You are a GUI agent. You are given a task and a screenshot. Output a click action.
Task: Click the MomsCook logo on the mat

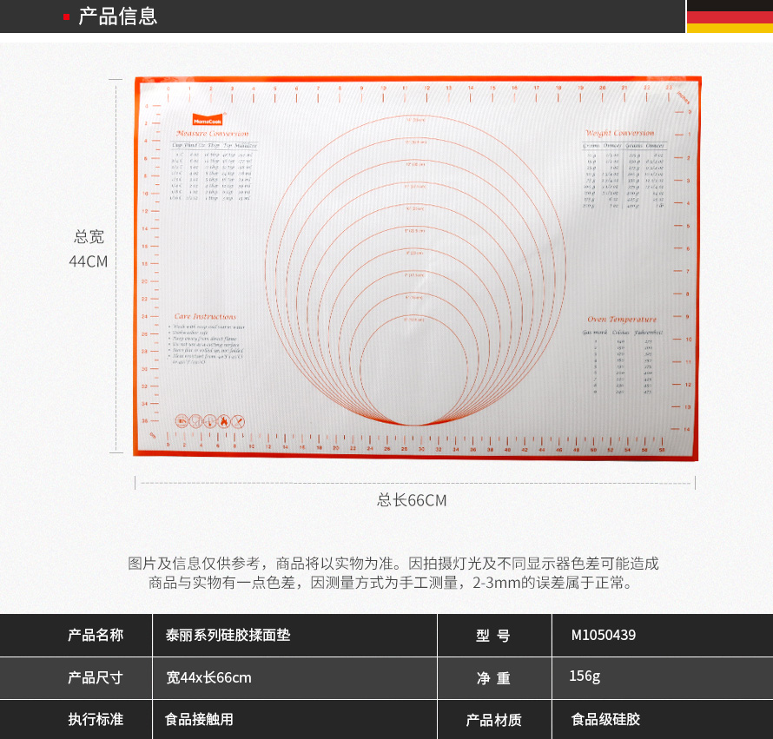point(208,120)
